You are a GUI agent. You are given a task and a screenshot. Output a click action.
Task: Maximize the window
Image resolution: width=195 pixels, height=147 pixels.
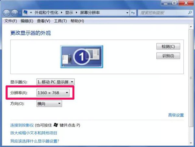pyautogui.click(x=174, y=3)
